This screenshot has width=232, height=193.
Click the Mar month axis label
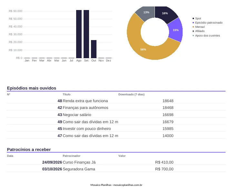coord(42,60)
